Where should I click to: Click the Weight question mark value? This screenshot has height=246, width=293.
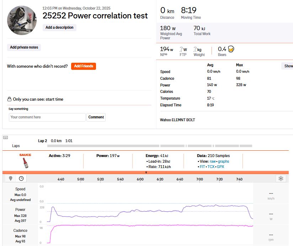(x=195, y=49)
